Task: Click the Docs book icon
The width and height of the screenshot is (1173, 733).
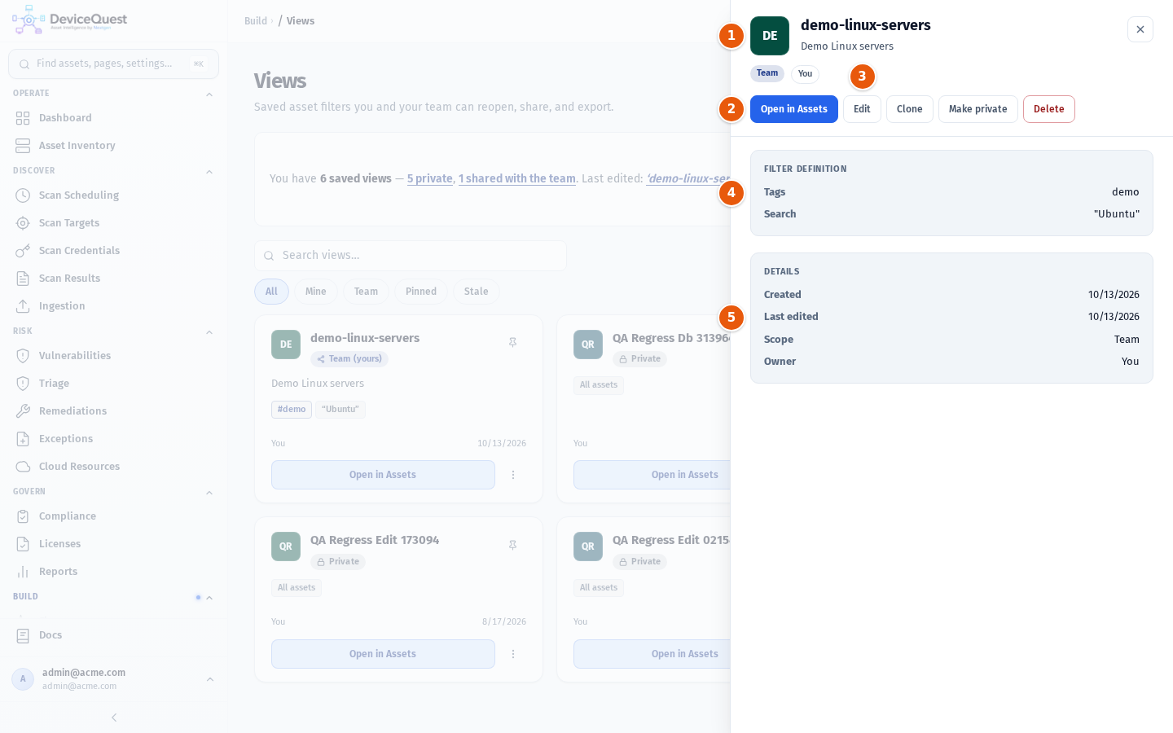Action: click(23, 635)
